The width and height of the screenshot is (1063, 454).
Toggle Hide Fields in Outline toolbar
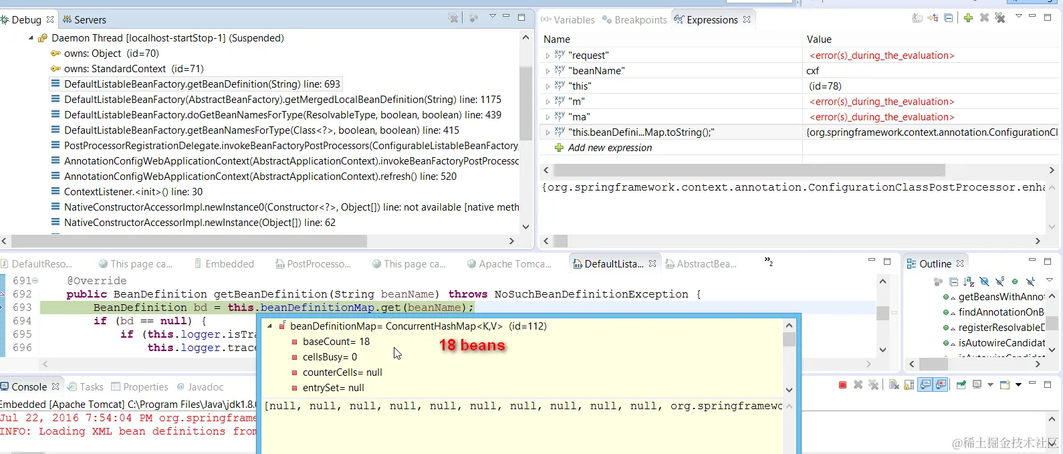[x=984, y=281]
